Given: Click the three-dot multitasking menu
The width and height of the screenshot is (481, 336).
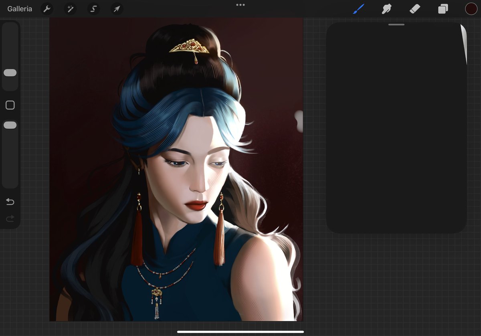Looking at the screenshot, I should coord(240,5).
